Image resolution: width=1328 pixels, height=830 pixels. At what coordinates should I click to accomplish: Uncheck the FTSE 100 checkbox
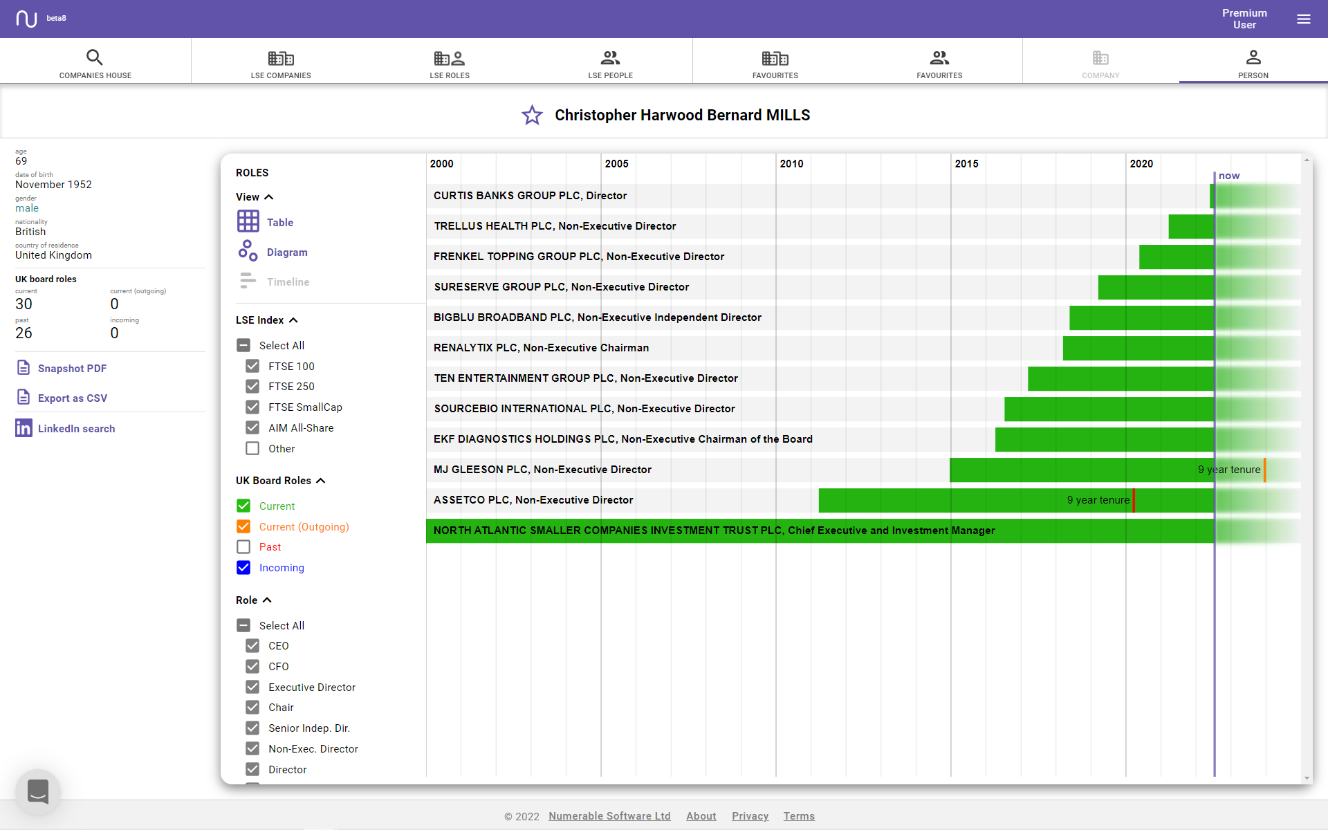tap(252, 366)
